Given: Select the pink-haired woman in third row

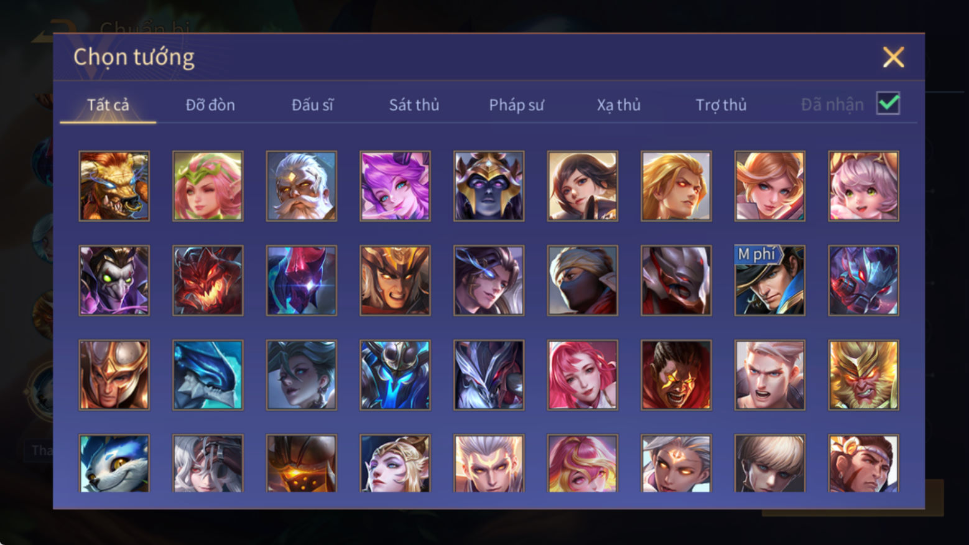Looking at the screenshot, I should [583, 375].
